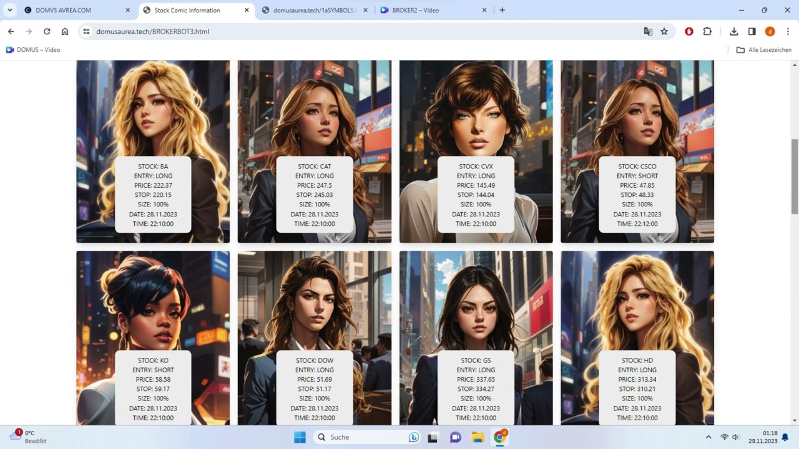Click the text 'STOCK: BA'
This screenshot has width=799, height=449.
[x=153, y=167]
